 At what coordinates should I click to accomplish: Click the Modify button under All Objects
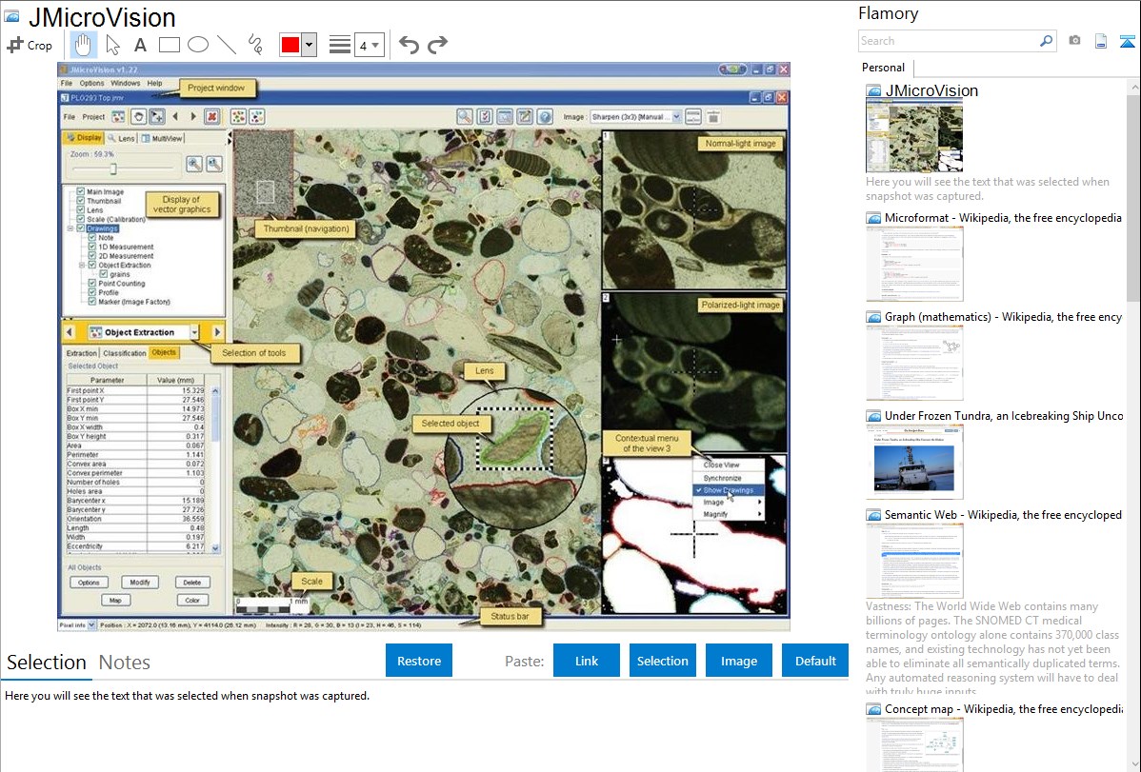coord(140,582)
